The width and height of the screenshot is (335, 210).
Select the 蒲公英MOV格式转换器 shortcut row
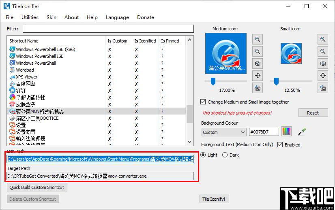(97, 111)
